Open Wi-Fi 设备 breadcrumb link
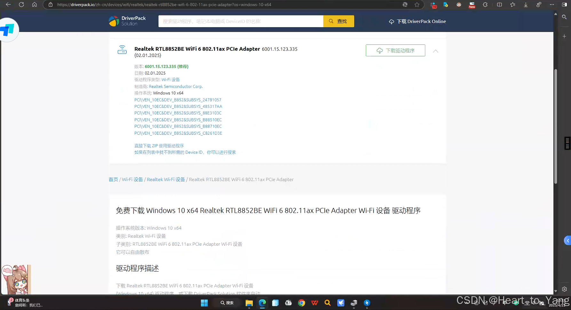571x310 pixels. [x=132, y=179]
